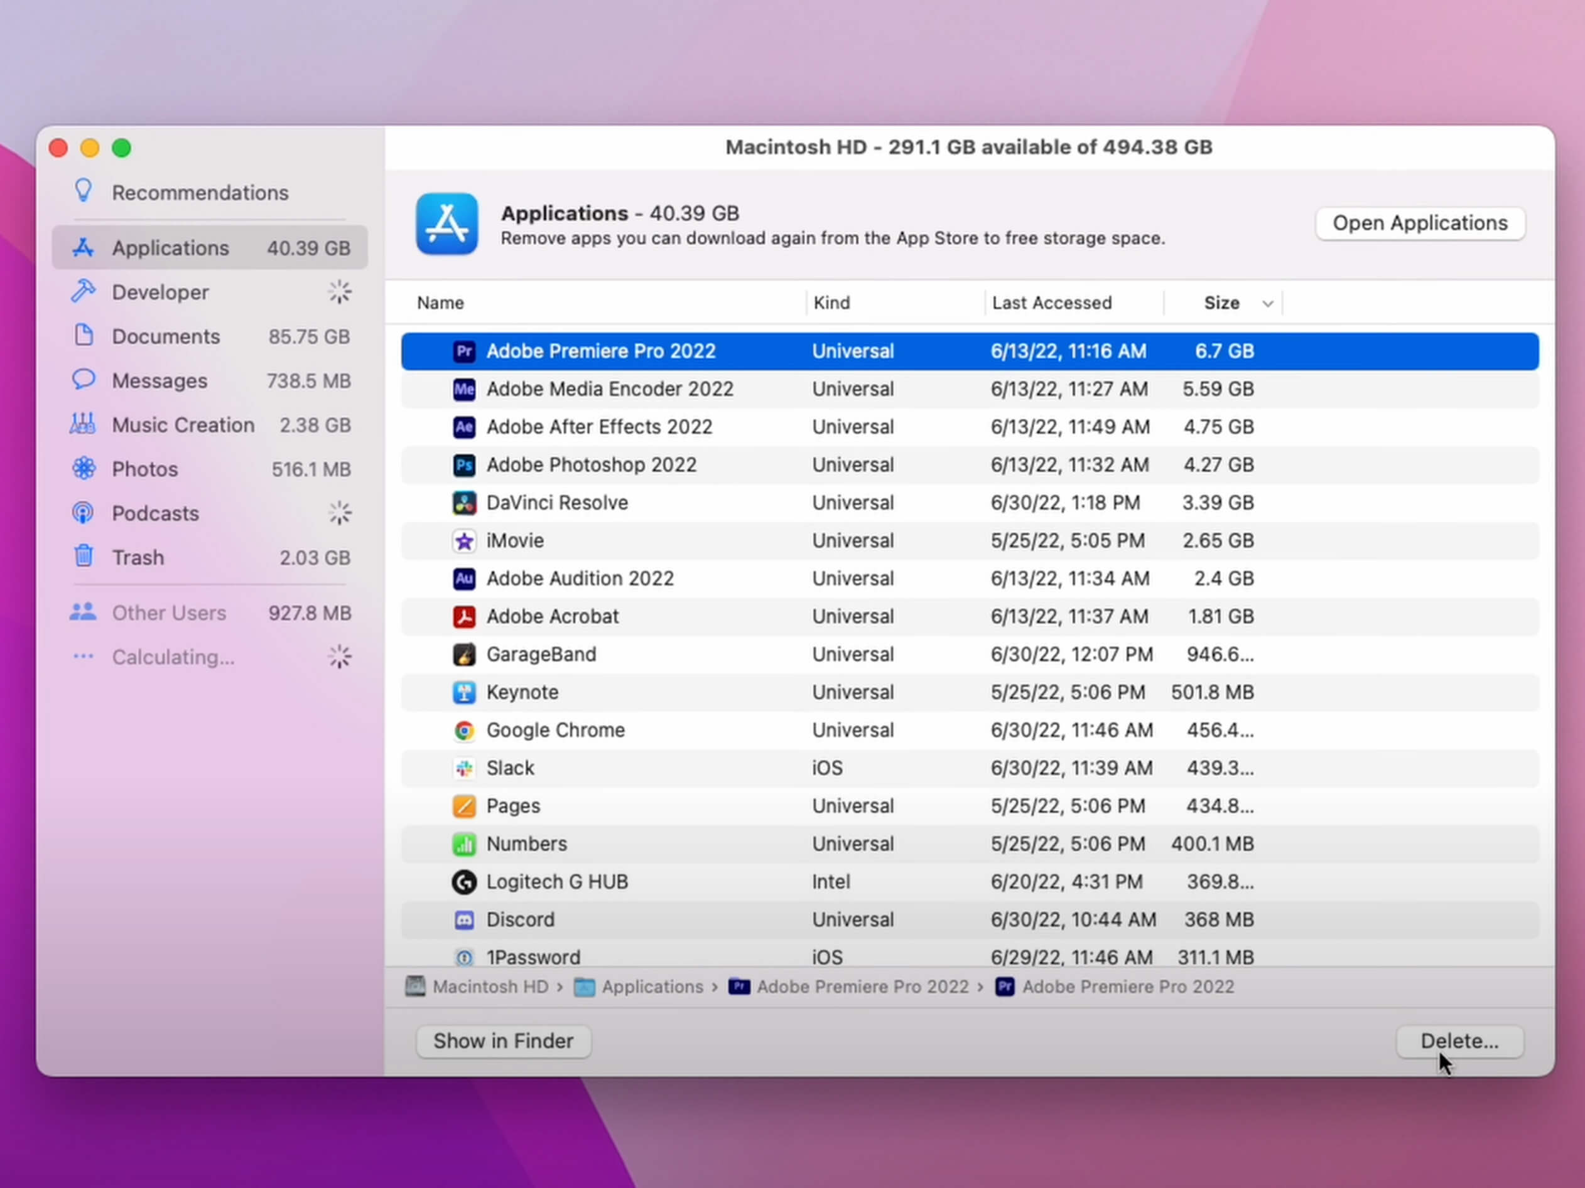This screenshot has width=1585, height=1188.
Task: Click the Show in Finder button
Action: coord(503,1041)
